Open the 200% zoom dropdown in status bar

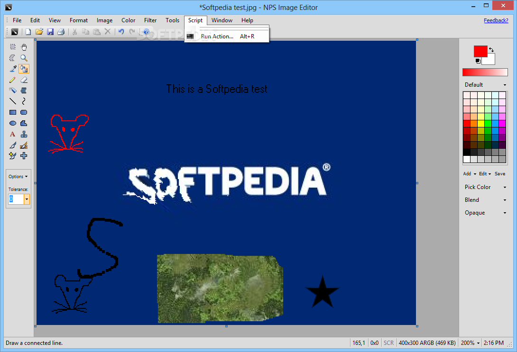[470, 343]
